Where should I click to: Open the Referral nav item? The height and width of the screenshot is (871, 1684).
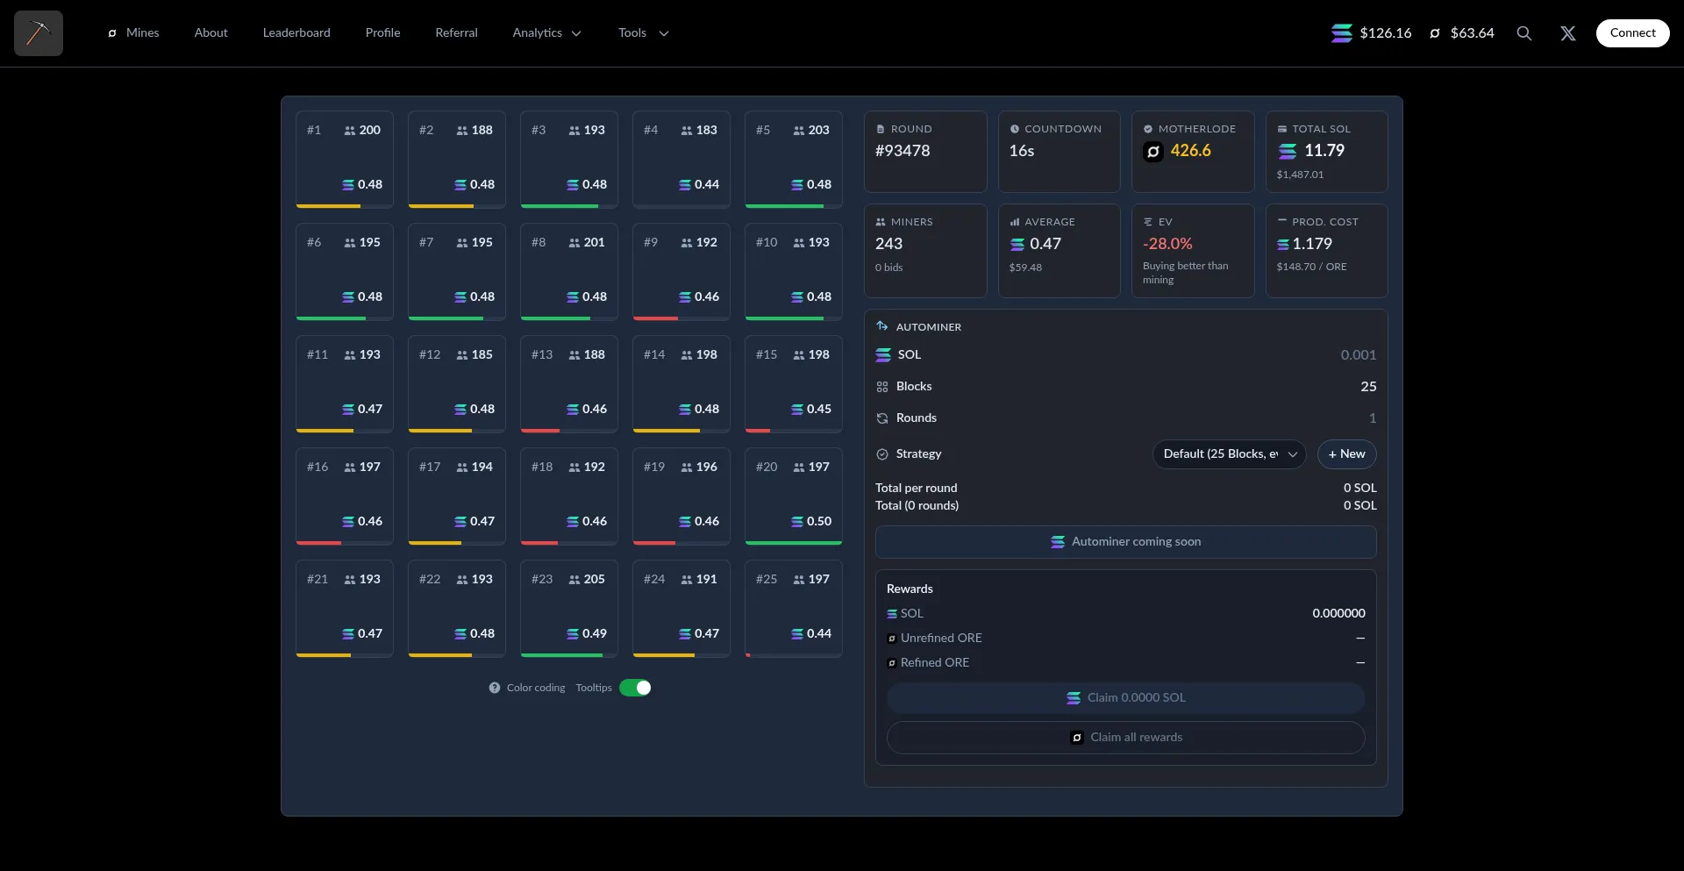[456, 33]
